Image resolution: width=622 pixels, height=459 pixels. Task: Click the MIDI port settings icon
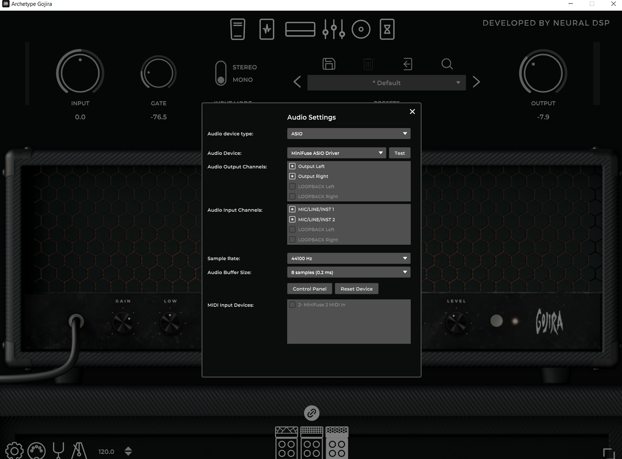36,451
